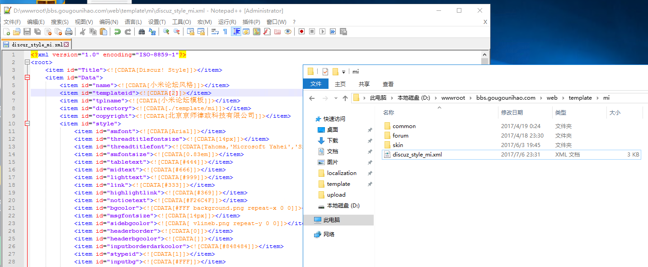The width and height of the screenshot is (648, 267).
Task: Select discuz_style_mi.xml in Explorer file list
Action: pos(511,154)
